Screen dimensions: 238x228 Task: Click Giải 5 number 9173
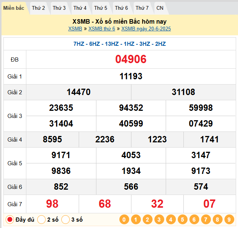pos(201,171)
